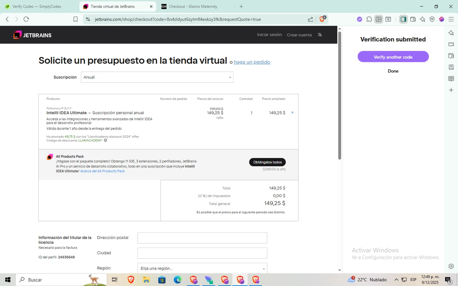The image size is (458, 286).
Task: Open the Elija una región dropdown
Action: pos(202,268)
